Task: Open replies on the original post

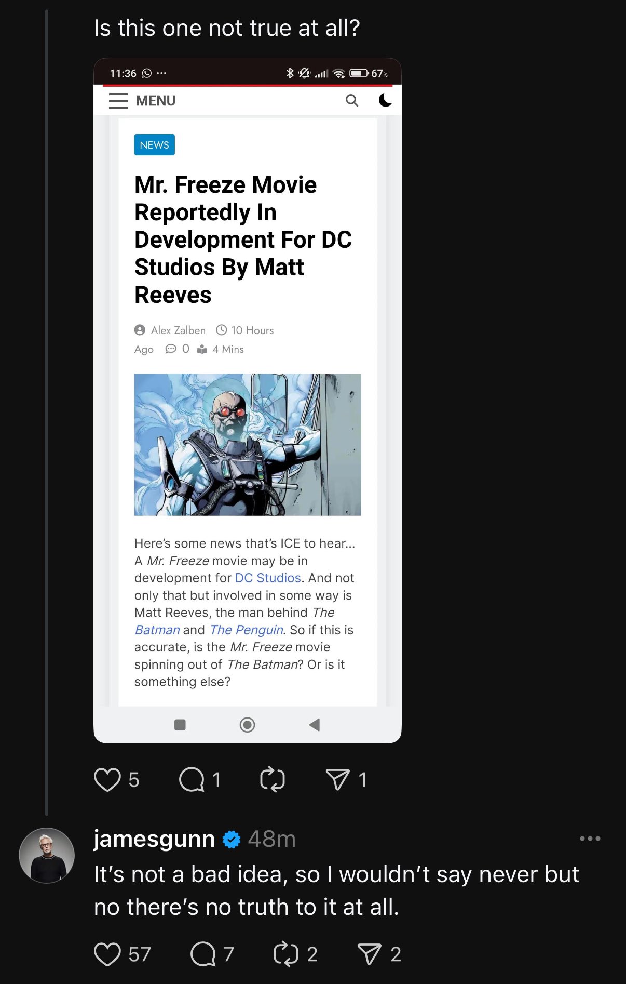Action: point(192,780)
